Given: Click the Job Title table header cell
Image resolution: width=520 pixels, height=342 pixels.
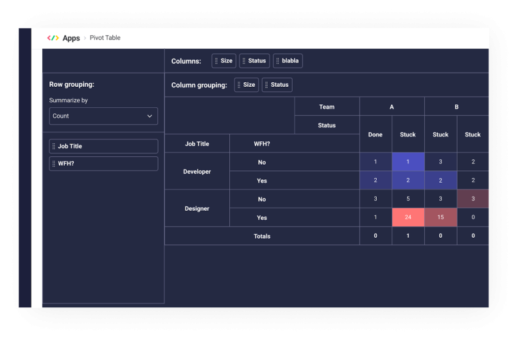Looking at the screenshot, I should click(x=196, y=144).
